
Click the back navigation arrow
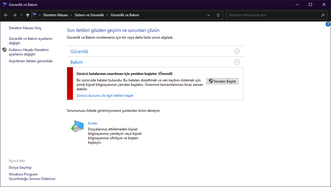[6, 15]
